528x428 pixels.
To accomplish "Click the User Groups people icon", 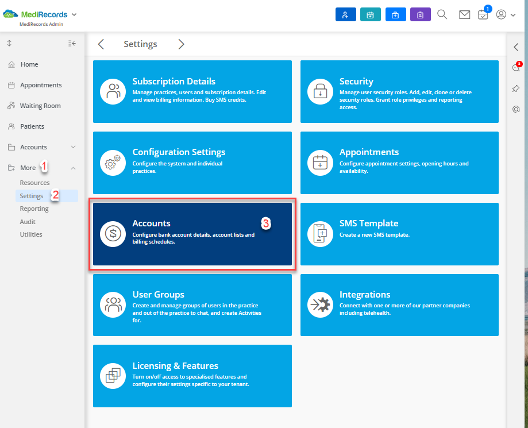I will point(113,304).
